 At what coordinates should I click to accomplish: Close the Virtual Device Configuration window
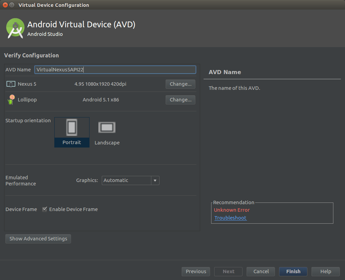tap(5, 5)
